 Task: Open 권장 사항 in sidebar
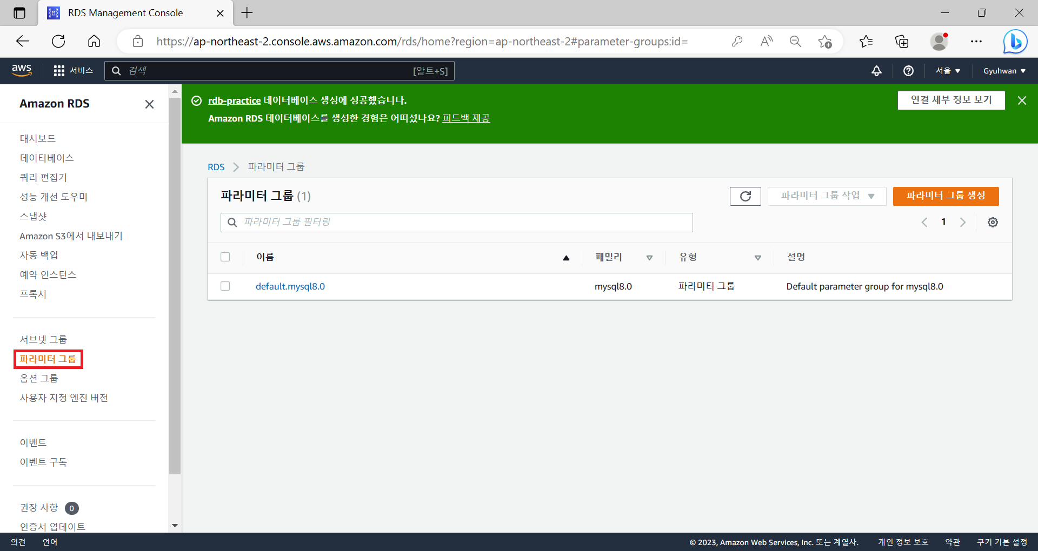pos(39,508)
